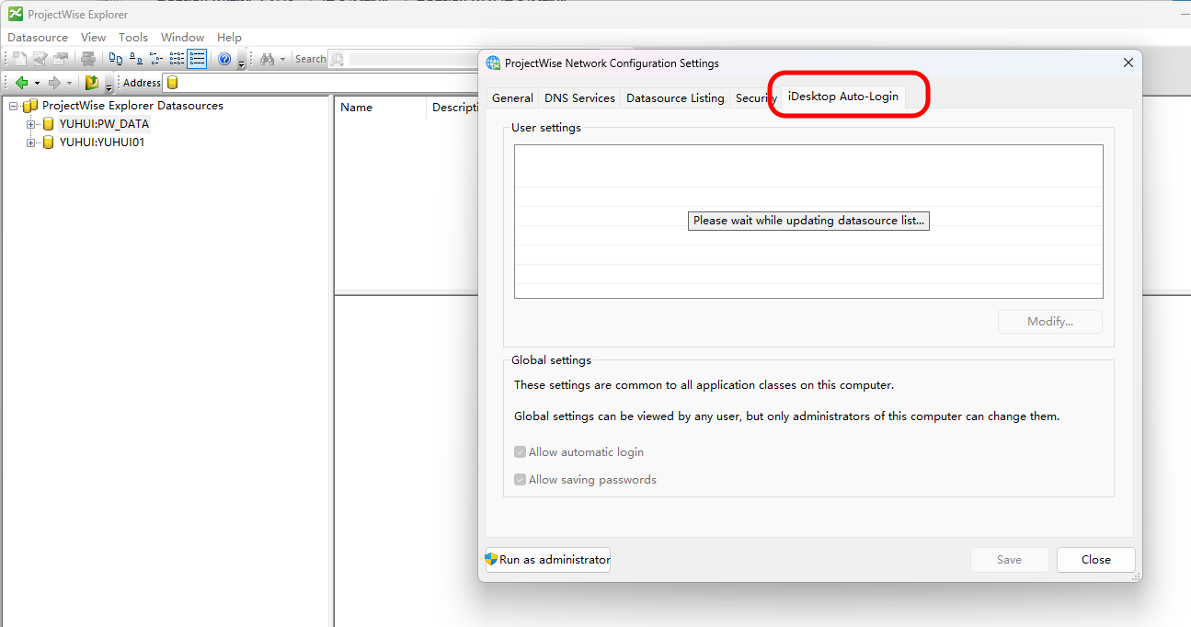Select the third view-mode icon with dotted tree lines

coord(156,59)
